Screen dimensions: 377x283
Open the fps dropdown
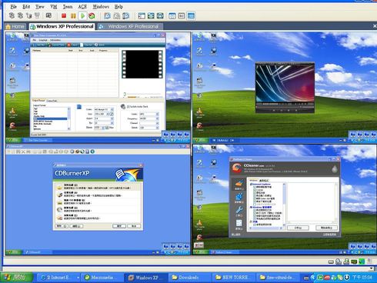click(x=112, y=123)
